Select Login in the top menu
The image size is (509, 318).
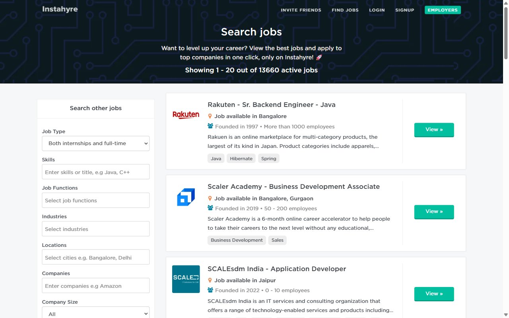tap(377, 10)
